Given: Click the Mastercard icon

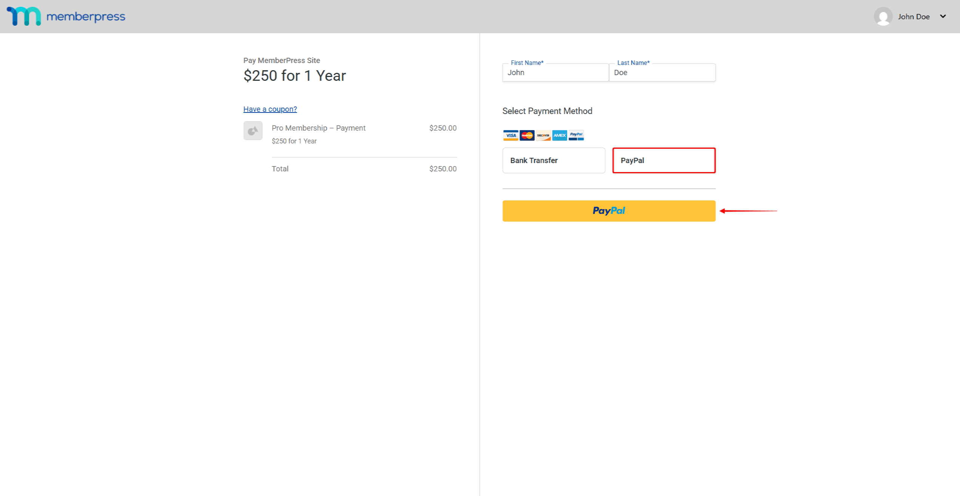Looking at the screenshot, I should pos(526,135).
